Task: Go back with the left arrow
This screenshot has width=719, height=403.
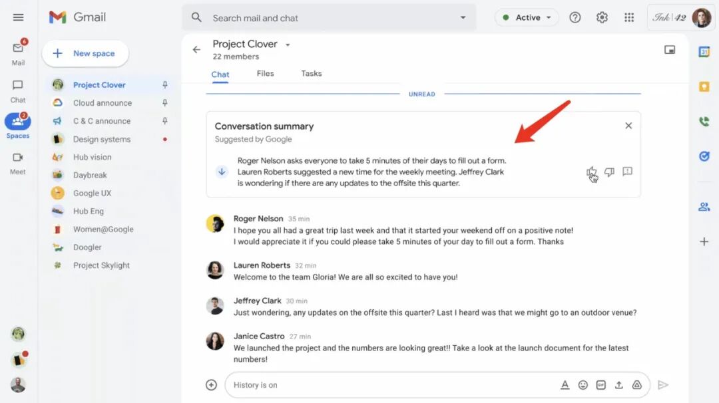Action: tap(196, 49)
